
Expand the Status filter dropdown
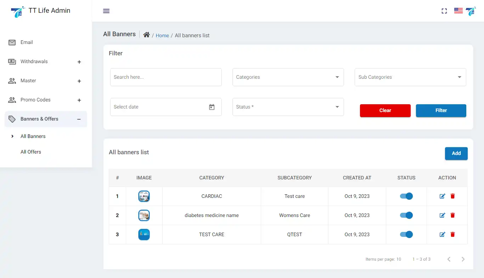[288, 107]
